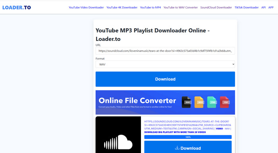This screenshot has height=153, width=278.
Task: Open the SoundCloud track URL in result card
Action: [x=187, y=125]
